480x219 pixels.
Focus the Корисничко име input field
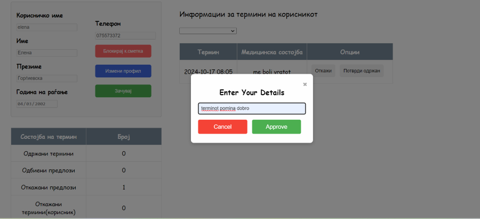point(47,27)
